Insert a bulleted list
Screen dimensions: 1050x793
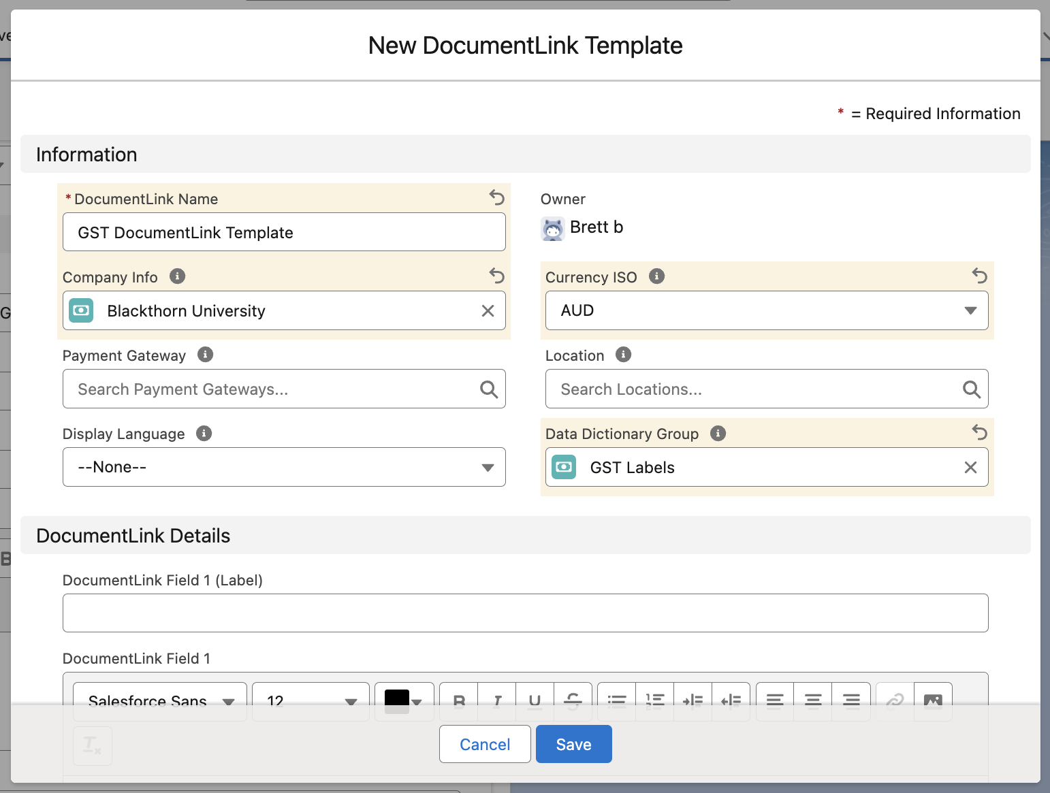[x=617, y=701]
